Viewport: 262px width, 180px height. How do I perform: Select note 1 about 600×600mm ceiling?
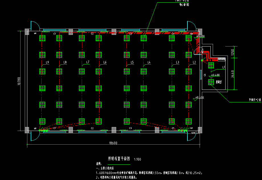point(149,173)
